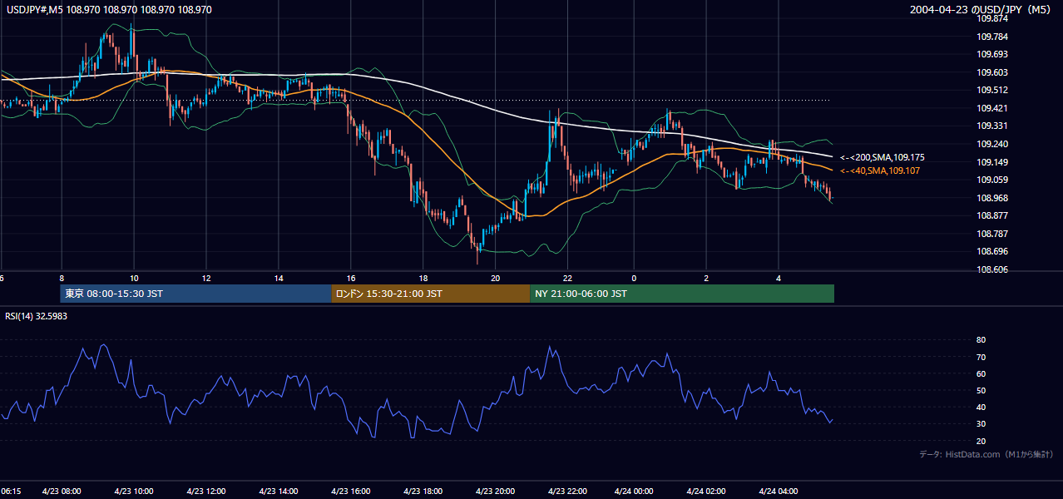The width and height of the screenshot is (1063, 499).
Task: Click the 109.059 price axis label
Action: click(991, 180)
